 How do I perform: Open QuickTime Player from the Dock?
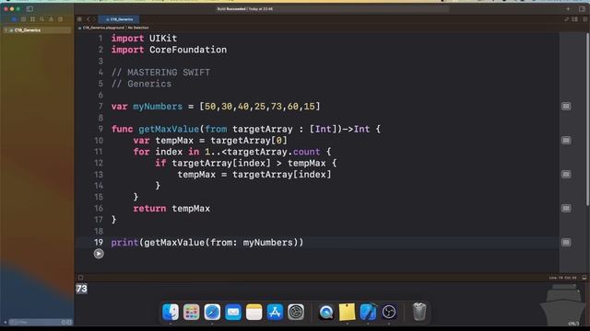tap(325, 312)
